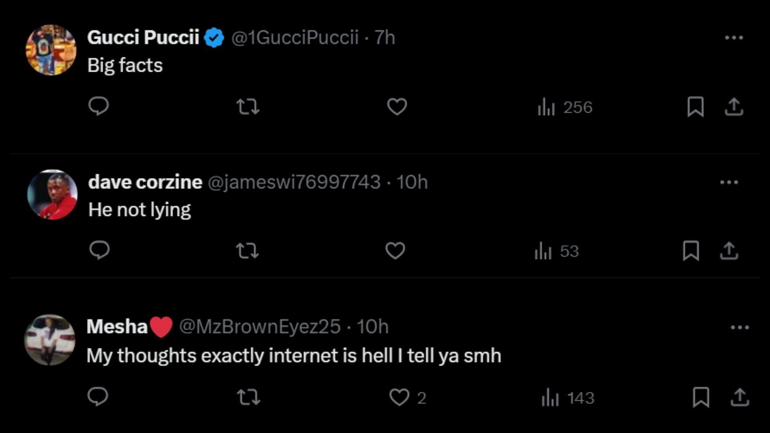Open more options on dave corzine's tweet
Screen dimensions: 770x433
pyautogui.click(x=729, y=182)
